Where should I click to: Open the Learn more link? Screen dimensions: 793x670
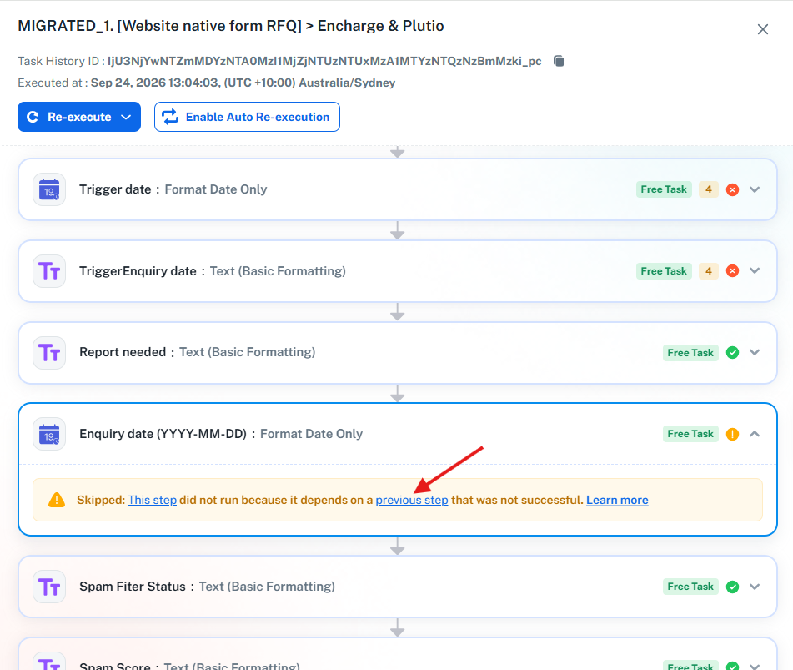pos(617,500)
